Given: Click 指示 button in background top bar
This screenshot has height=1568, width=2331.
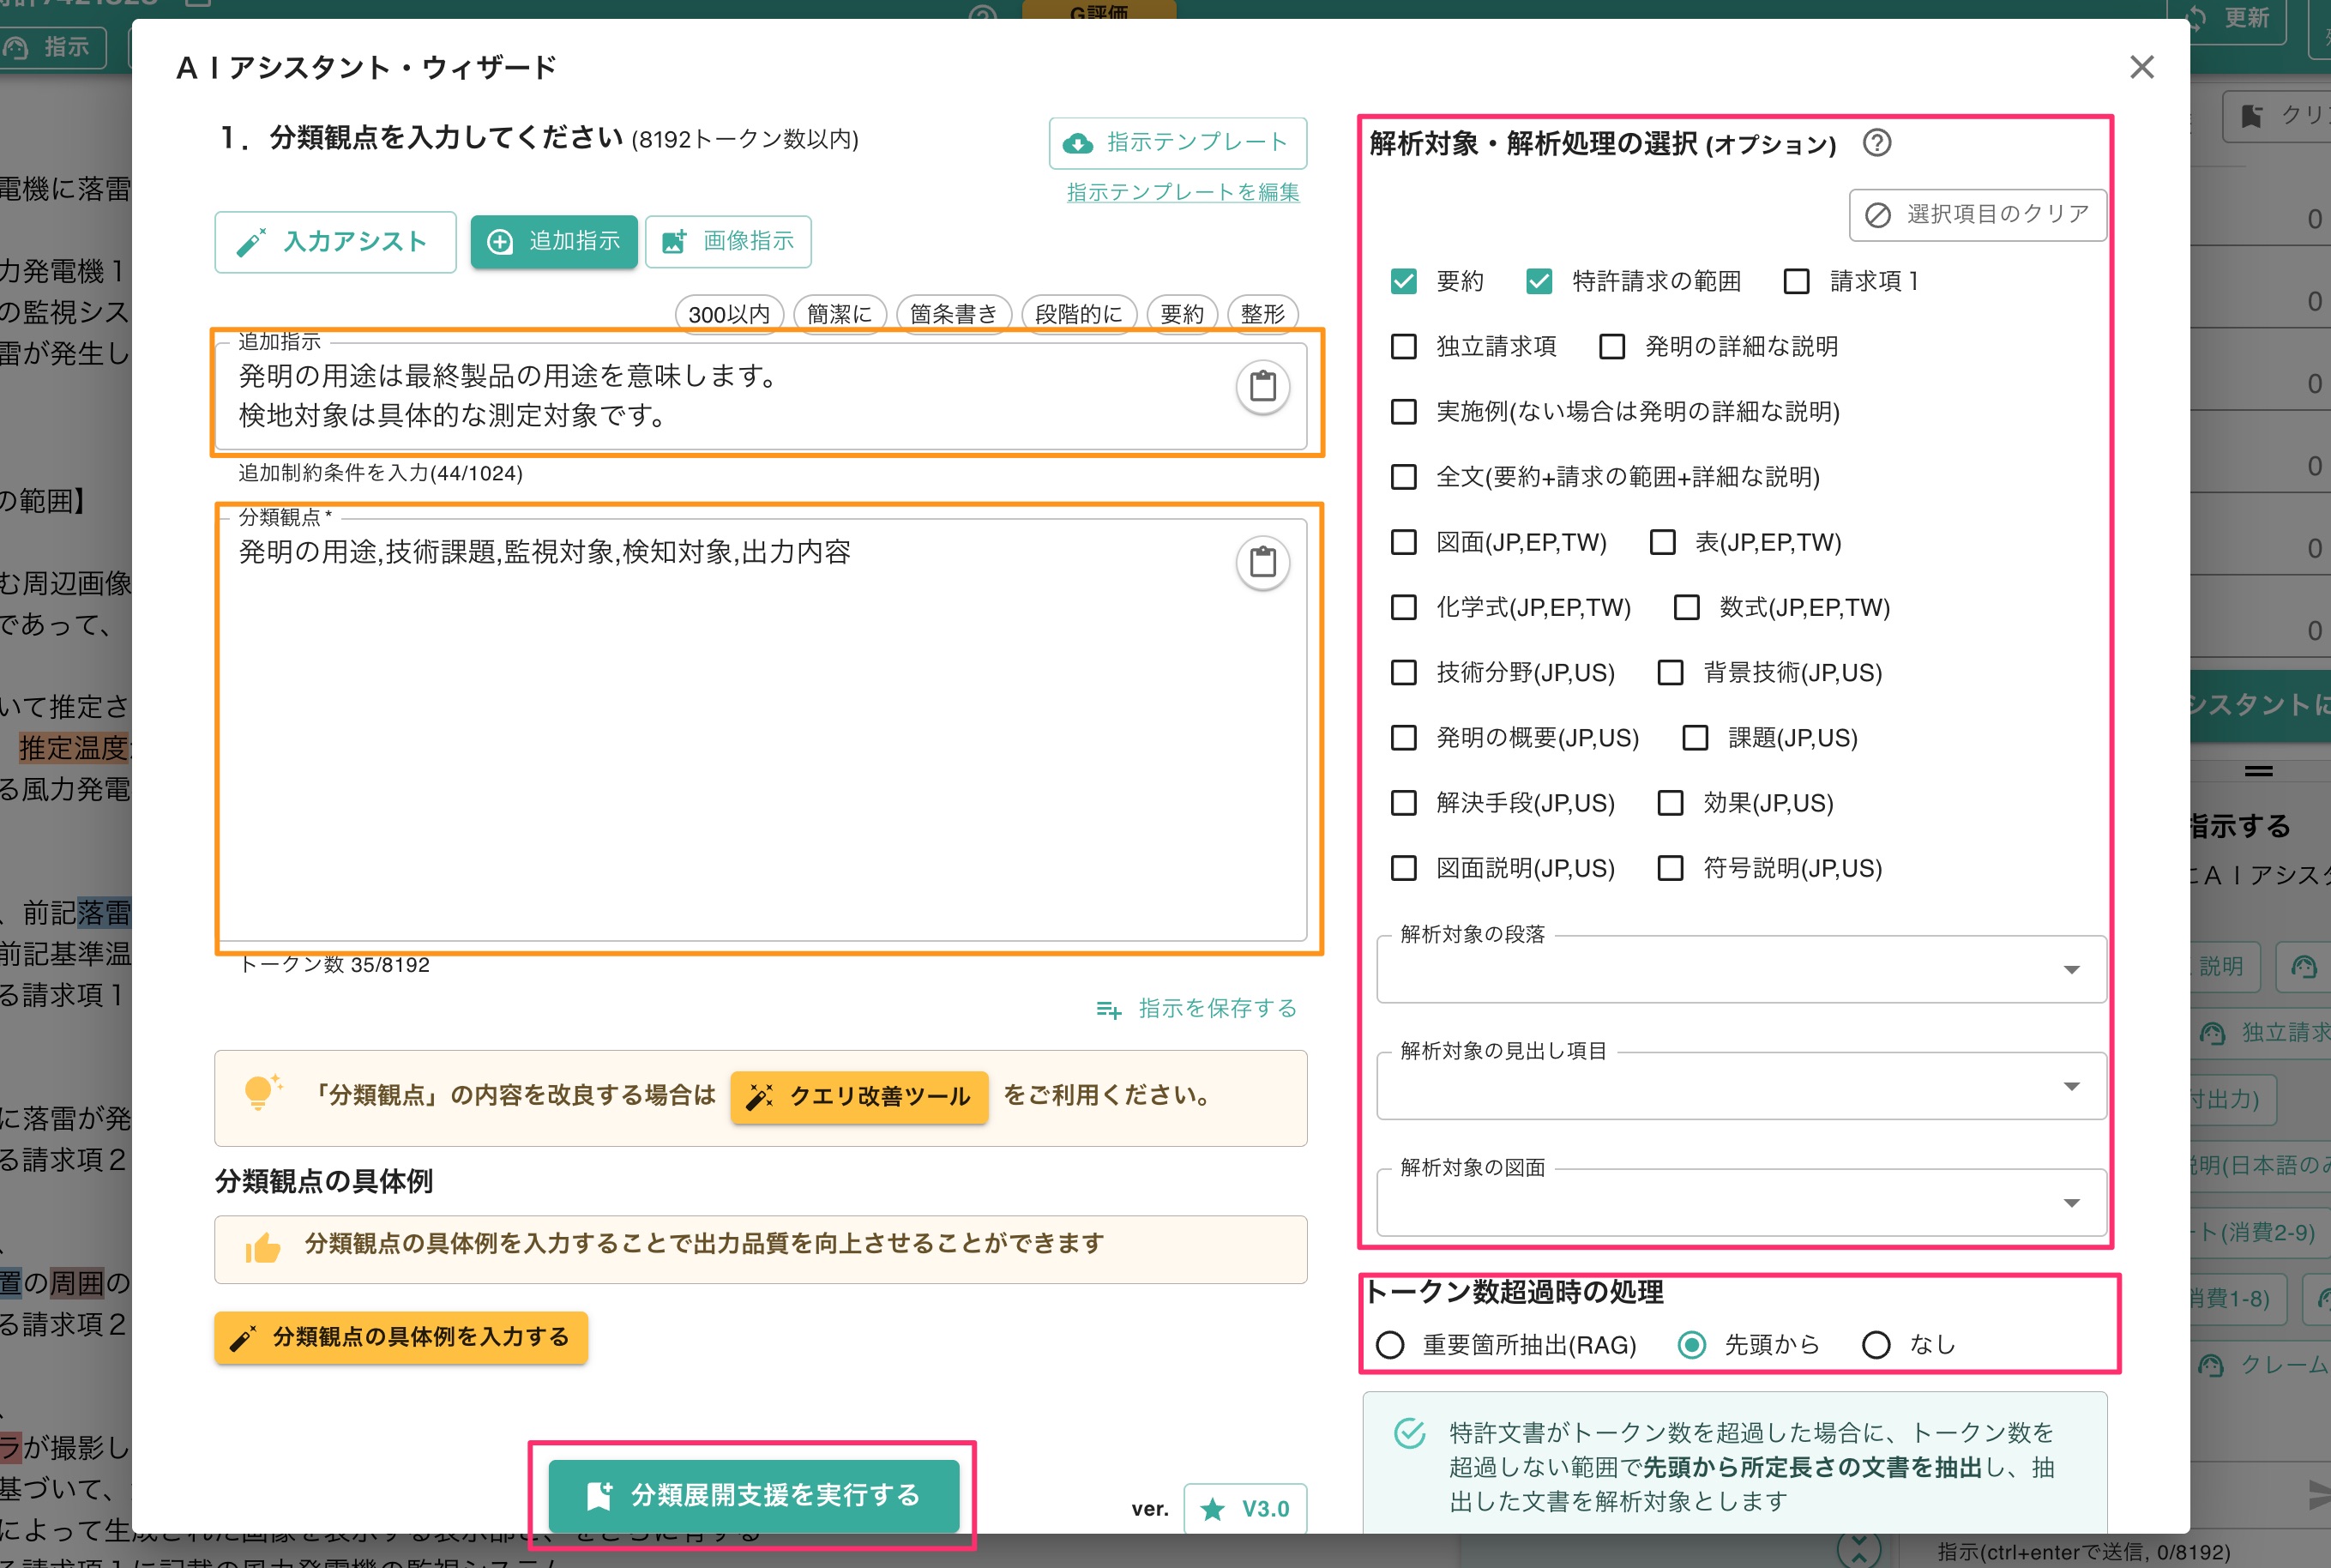Looking at the screenshot, I should [50, 46].
